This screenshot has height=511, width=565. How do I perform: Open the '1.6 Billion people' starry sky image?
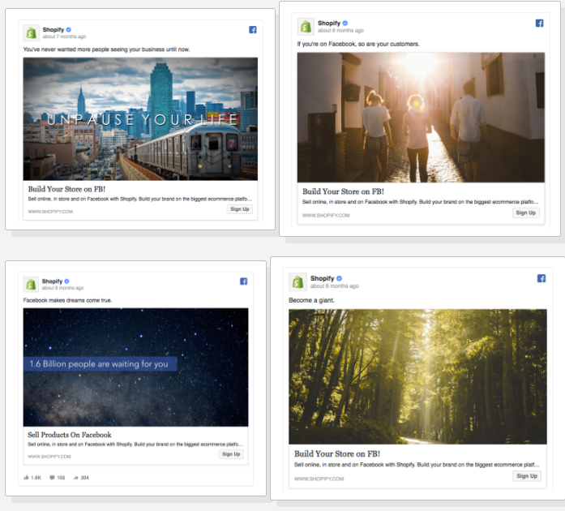pos(136,367)
